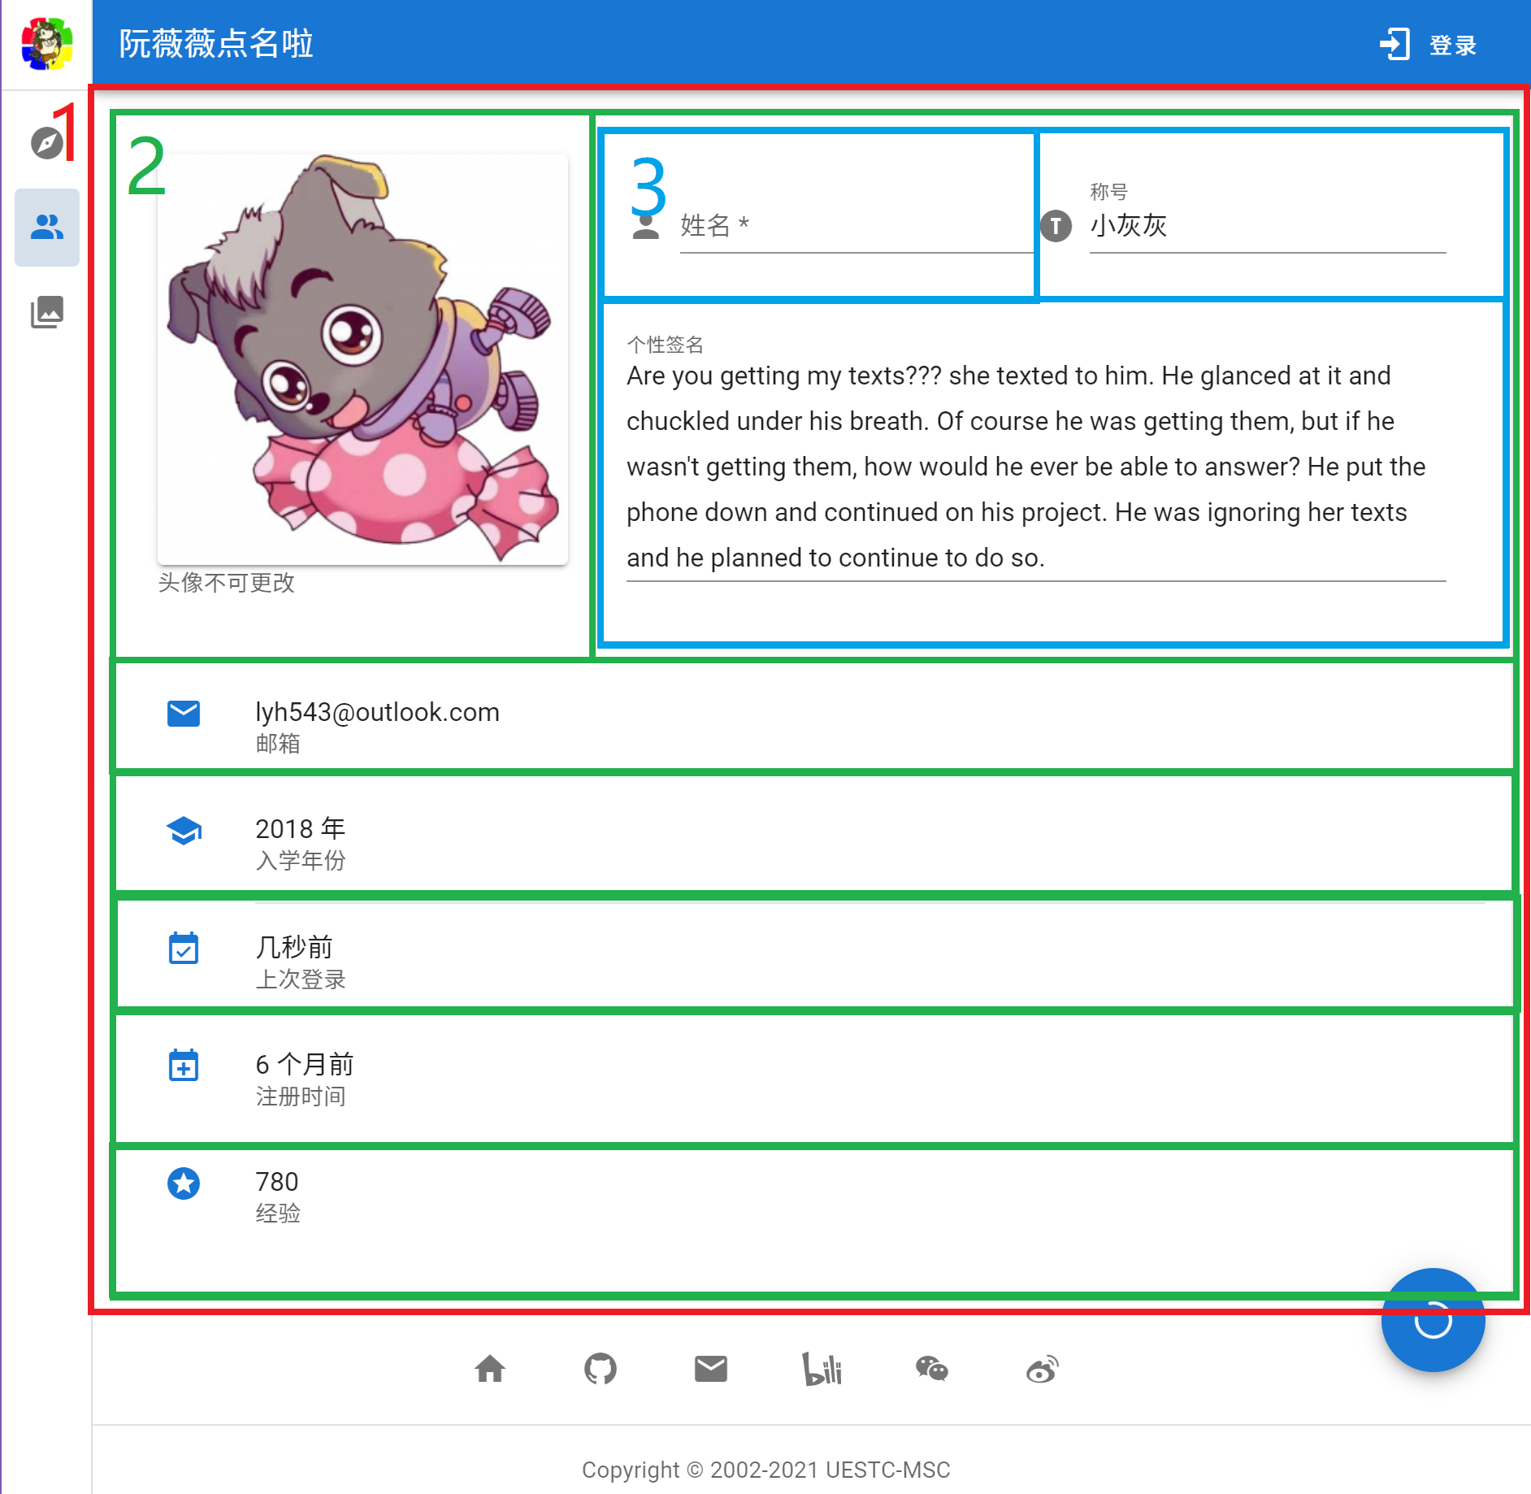Click the 2018 年 enrollment year text
This screenshot has height=1494, width=1531.
pyautogui.click(x=301, y=828)
